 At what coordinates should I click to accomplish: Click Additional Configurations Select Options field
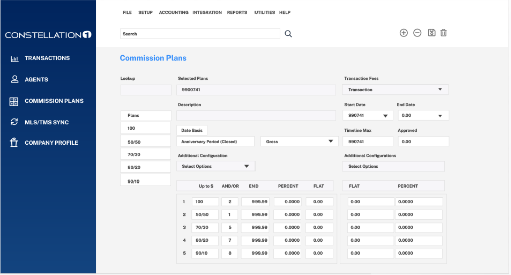click(x=393, y=166)
